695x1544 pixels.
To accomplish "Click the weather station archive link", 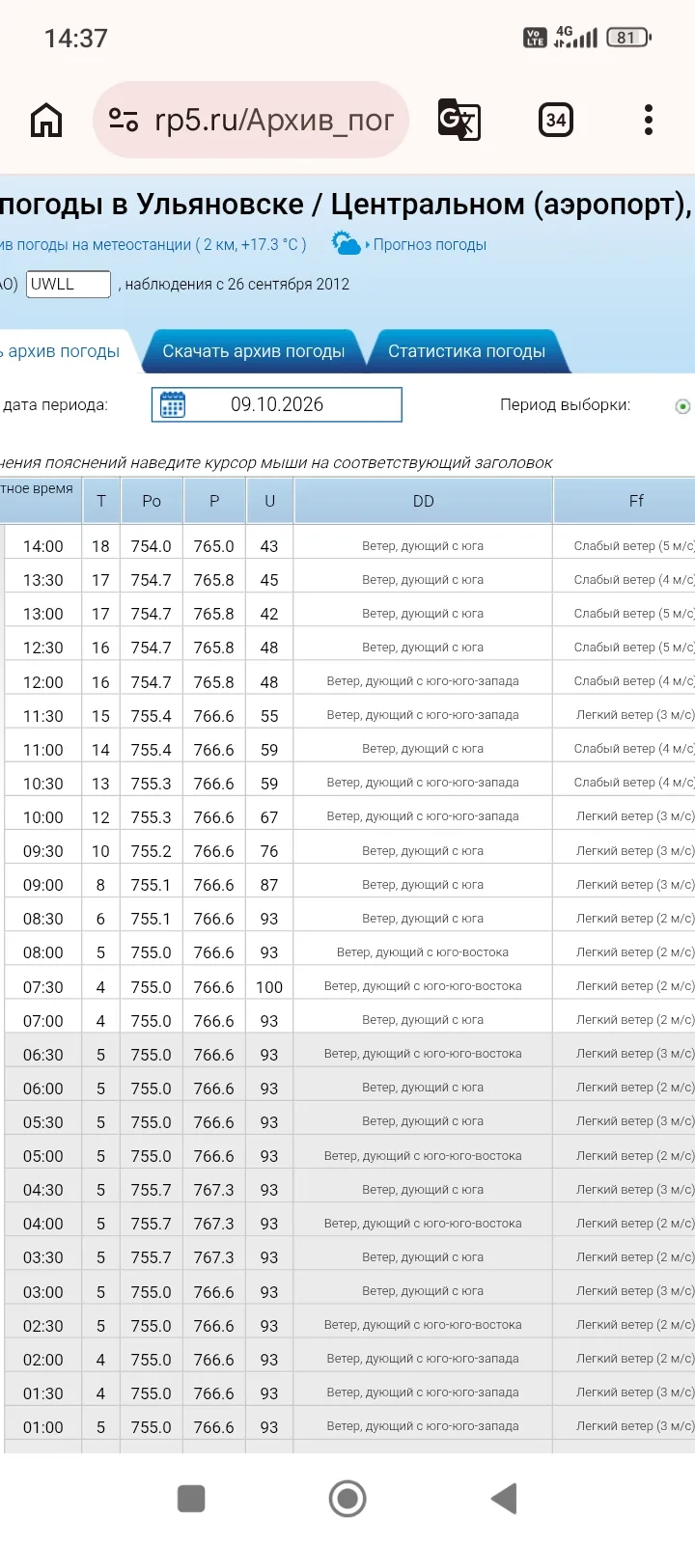I will click(153, 245).
